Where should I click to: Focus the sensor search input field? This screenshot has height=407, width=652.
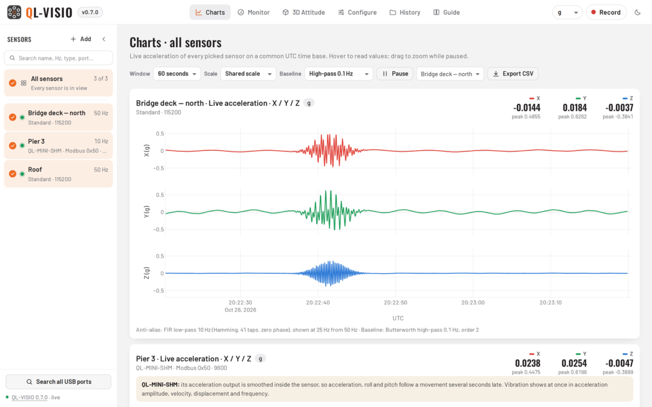point(59,58)
